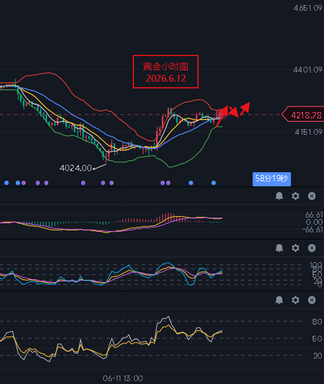Viewport: 324px width, 384px height.
Task: Select the current price tag 4218.78
Action: tap(303, 115)
